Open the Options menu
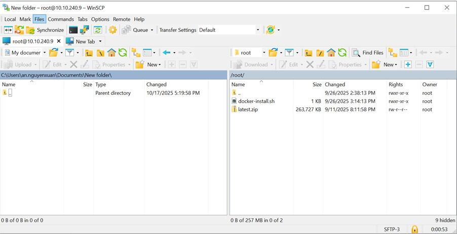This screenshot has height=234, width=457. (x=100, y=19)
